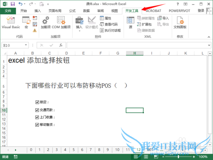
Task: Open the Add-ins (加载项) gear icon
Action: (46, 23)
